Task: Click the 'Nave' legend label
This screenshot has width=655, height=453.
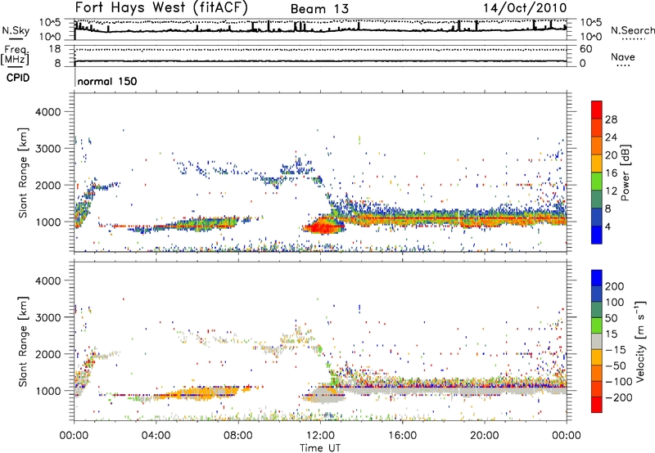Action: [623, 56]
